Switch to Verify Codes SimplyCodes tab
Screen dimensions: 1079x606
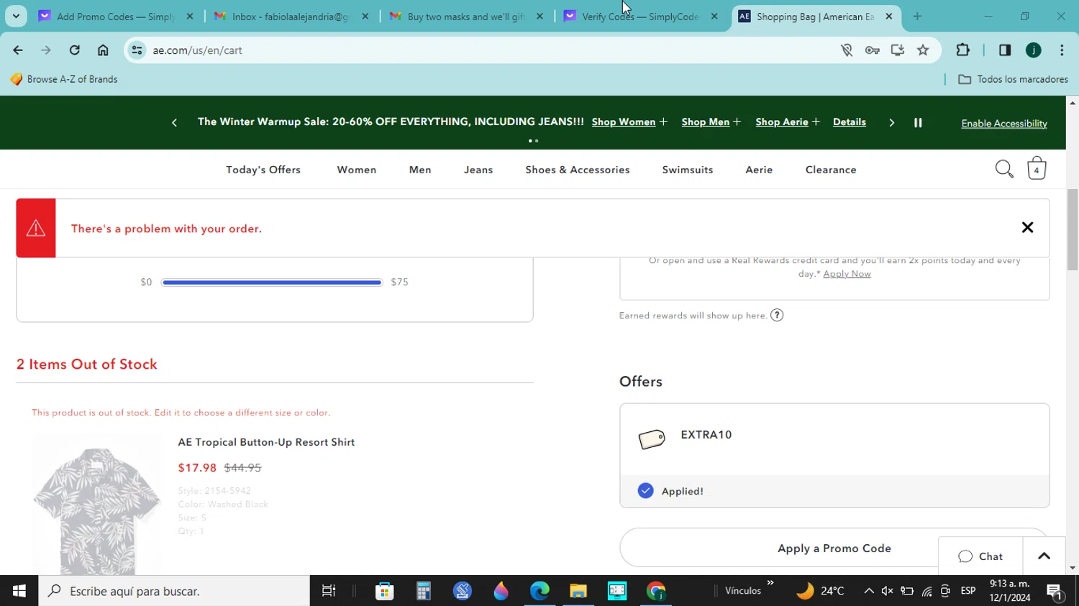coord(642,16)
